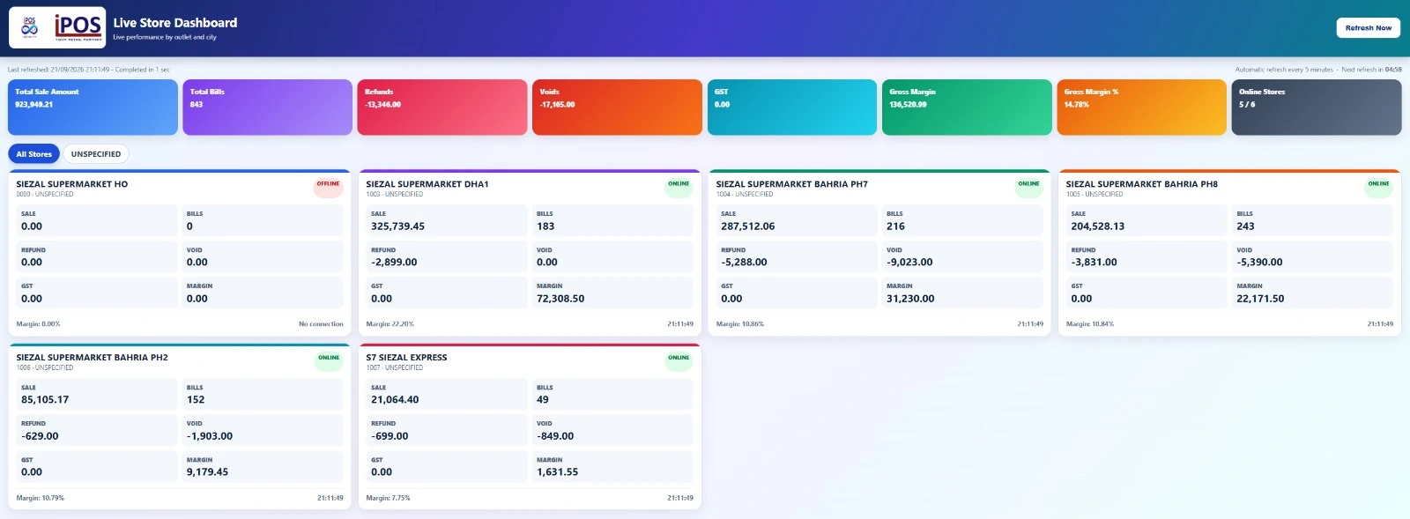Click the Voids summary card
Viewport: 1410px width, 519px height.
click(x=617, y=108)
